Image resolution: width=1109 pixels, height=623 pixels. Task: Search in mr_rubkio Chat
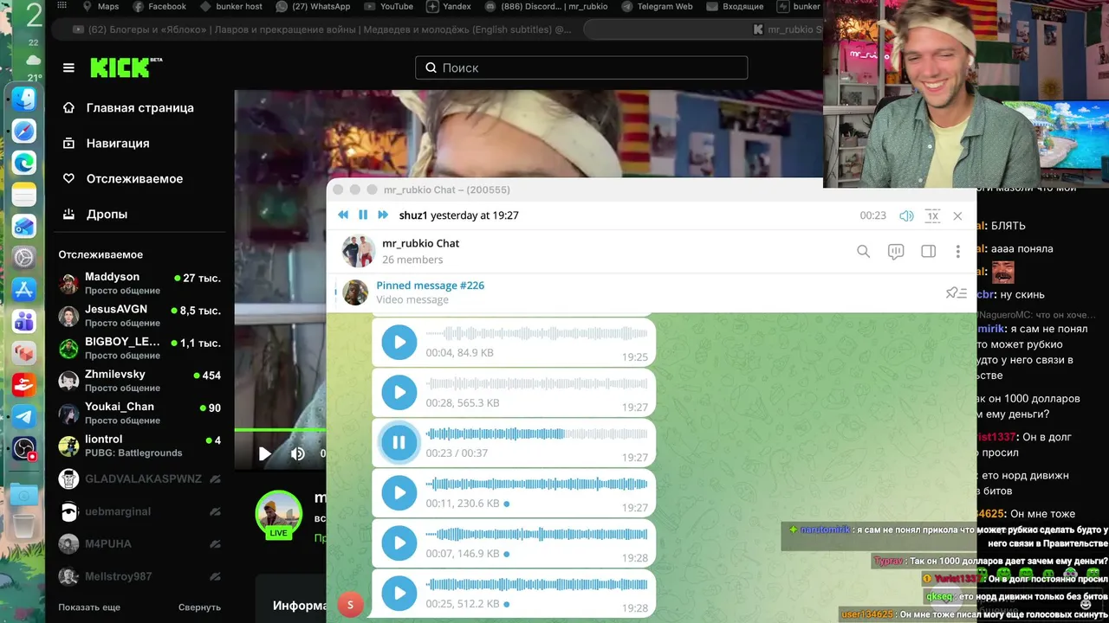click(863, 251)
